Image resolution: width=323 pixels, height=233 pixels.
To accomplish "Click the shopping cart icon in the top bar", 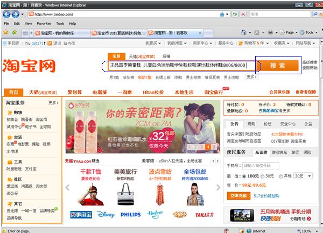I will click(x=241, y=43).
